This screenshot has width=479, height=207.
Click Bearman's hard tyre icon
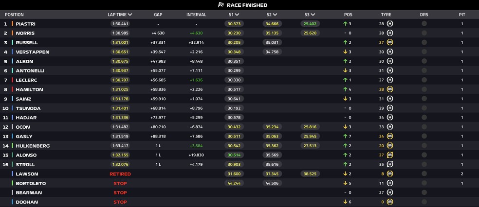(390, 193)
